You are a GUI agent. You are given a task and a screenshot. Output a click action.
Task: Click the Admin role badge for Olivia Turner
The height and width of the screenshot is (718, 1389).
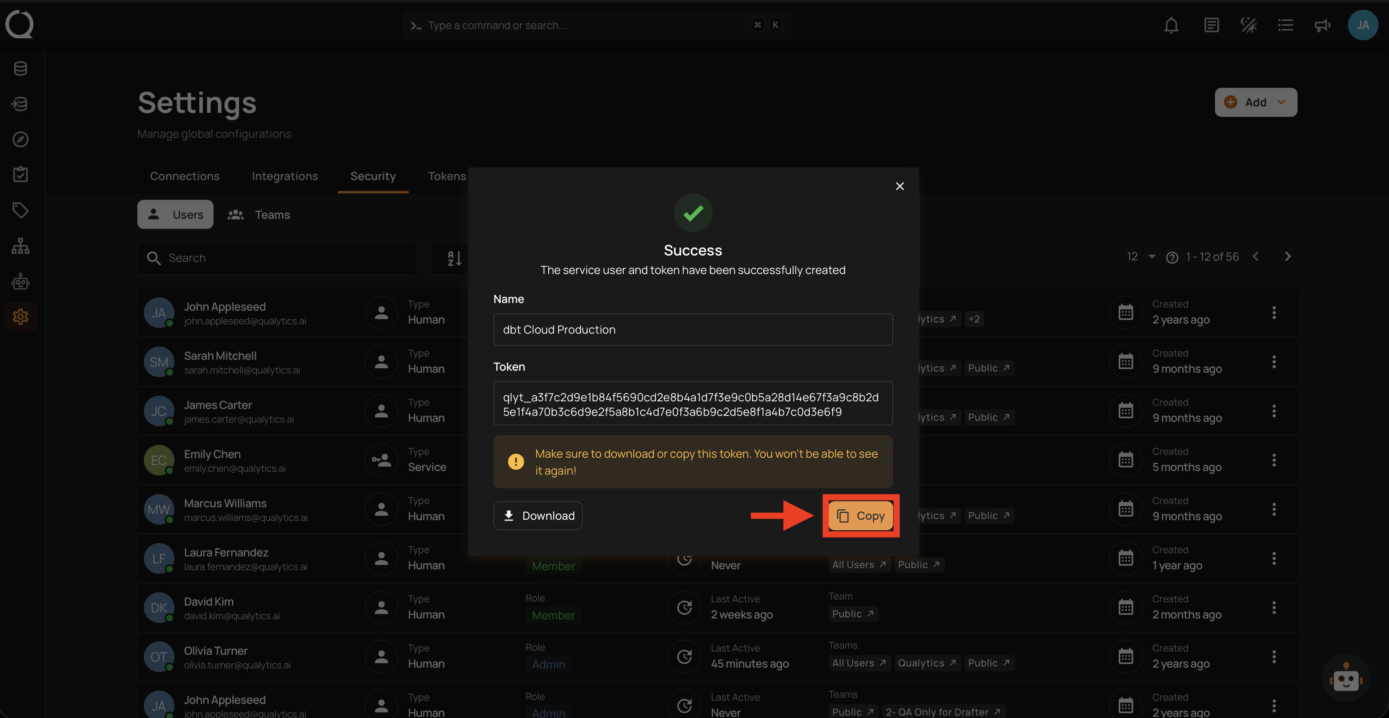[548, 664]
